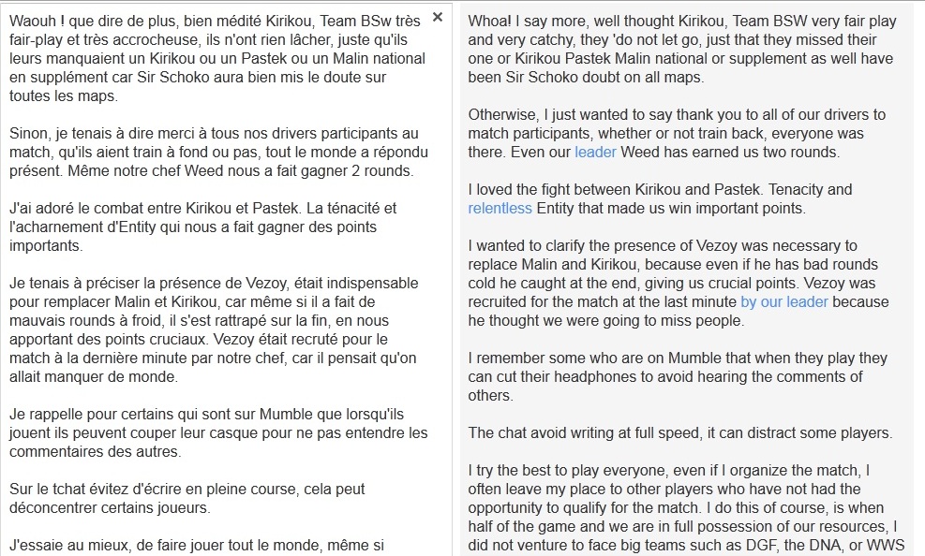
Task: Select the 'Whoa! I say more' translated paragraph
Action: 682,49
